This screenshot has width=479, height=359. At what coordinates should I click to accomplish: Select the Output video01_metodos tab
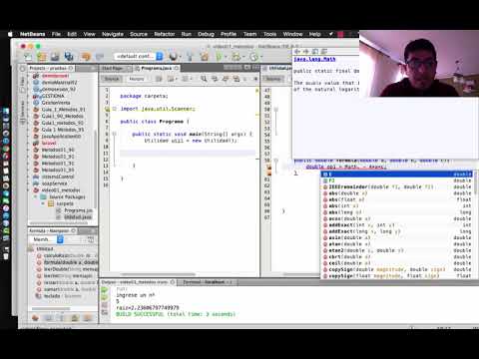pyautogui.click(x=138, y=282)
